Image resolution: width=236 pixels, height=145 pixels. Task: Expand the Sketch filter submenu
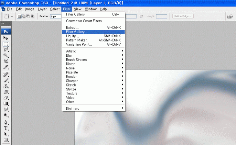(93, 85)
